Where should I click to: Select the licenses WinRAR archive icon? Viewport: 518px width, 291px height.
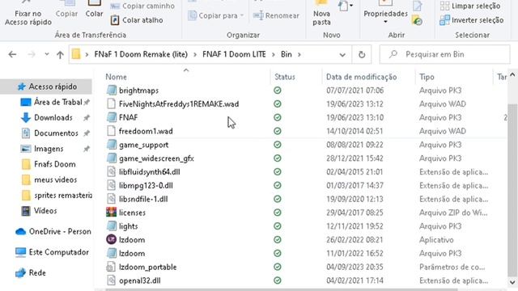click(112, 213)
